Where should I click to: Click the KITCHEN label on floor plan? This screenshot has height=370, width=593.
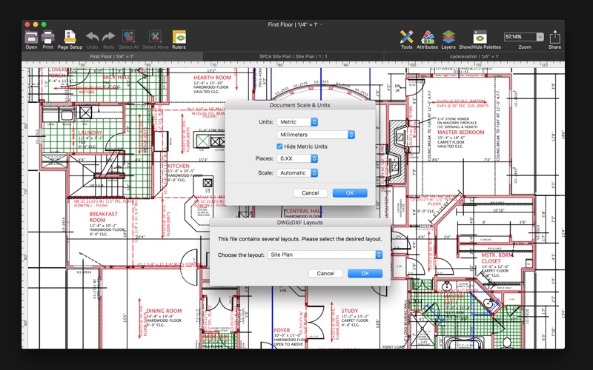coord(178,166)
